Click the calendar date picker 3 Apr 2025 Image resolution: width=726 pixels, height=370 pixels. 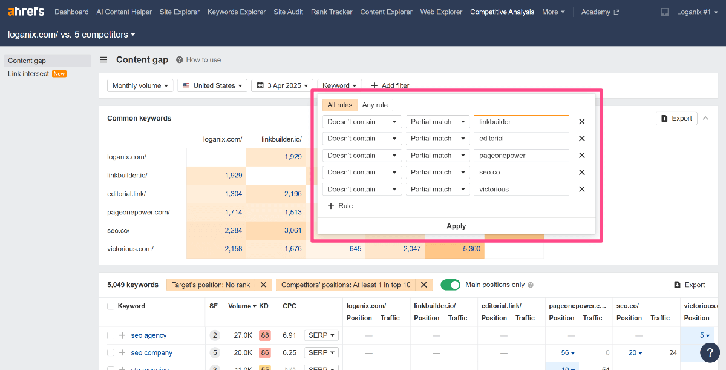coord(282,85)
